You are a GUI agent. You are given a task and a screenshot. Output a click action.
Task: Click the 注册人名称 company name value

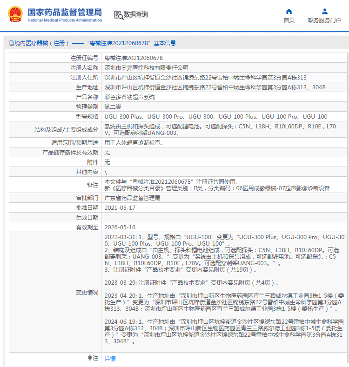(x=147, y=68)
